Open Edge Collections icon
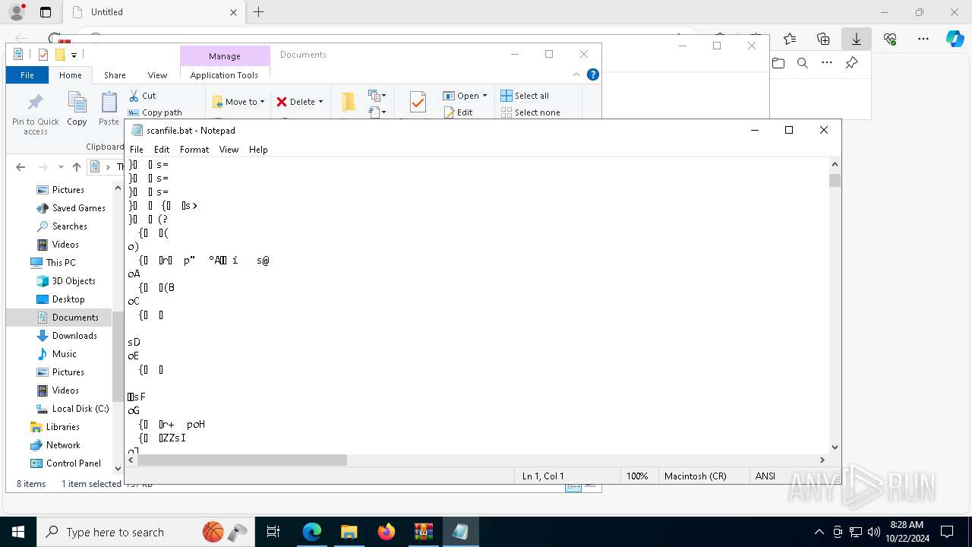This screenshot has height=547, width=972. click(x=823, y=39)
